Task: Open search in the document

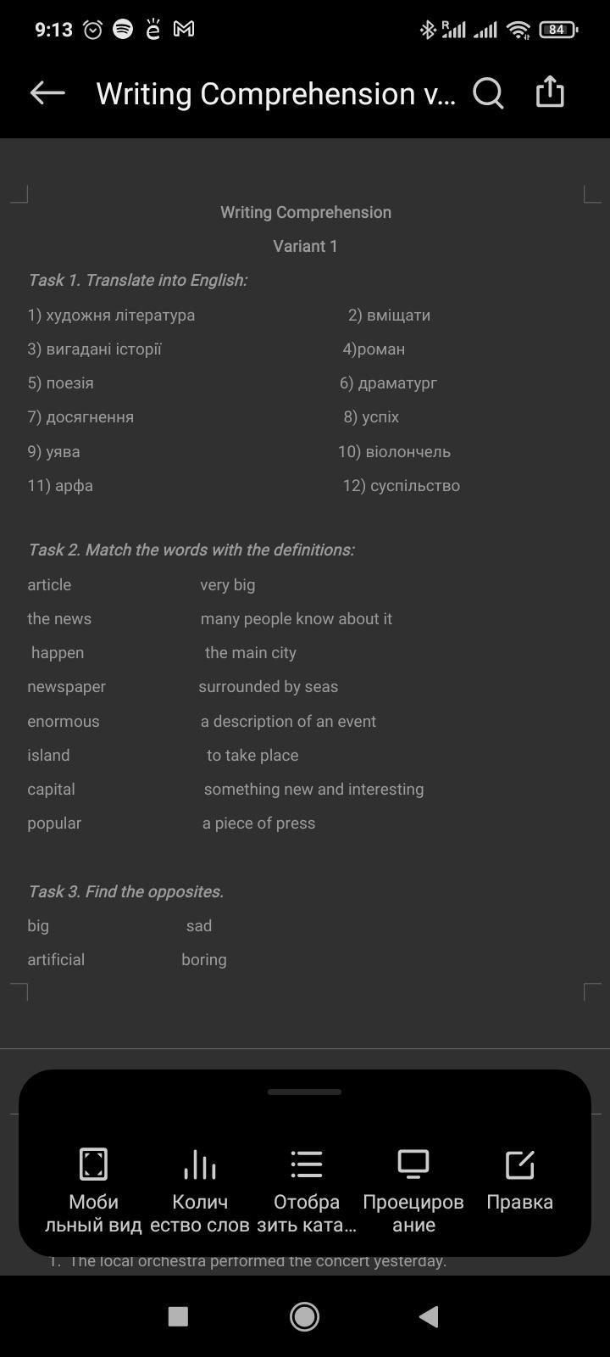Action: [x=488, y=93]
